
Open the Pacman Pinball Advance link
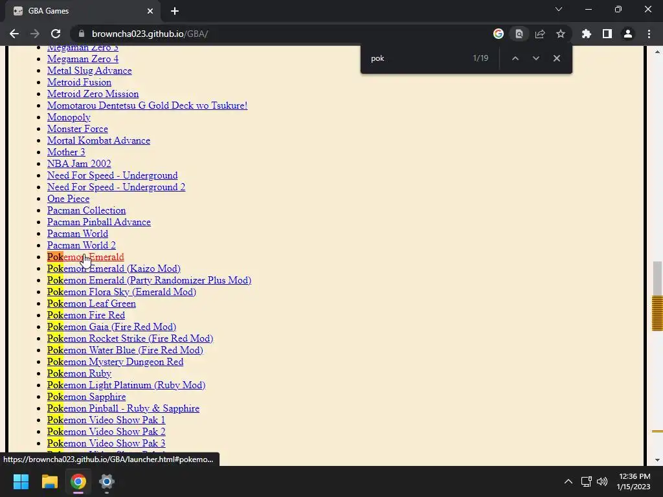click(99, 223)
